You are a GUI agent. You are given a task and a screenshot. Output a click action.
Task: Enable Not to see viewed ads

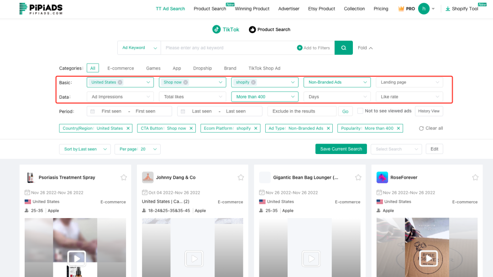[x=360, y=111]
